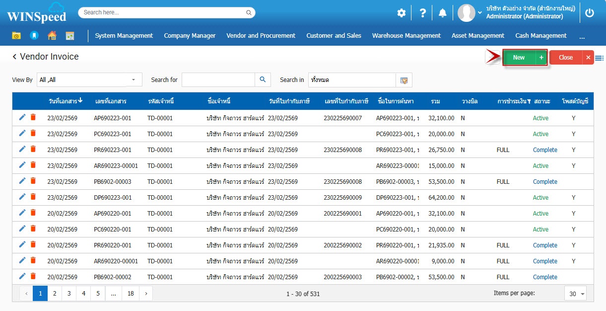Click the power logout icon

coord(590,13)
